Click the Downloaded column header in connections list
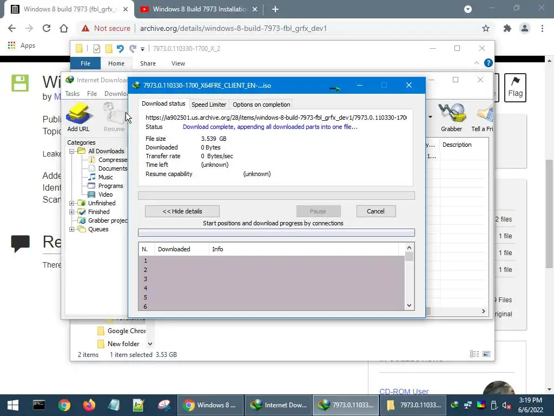The image size is (554, 416). point(182,249)
